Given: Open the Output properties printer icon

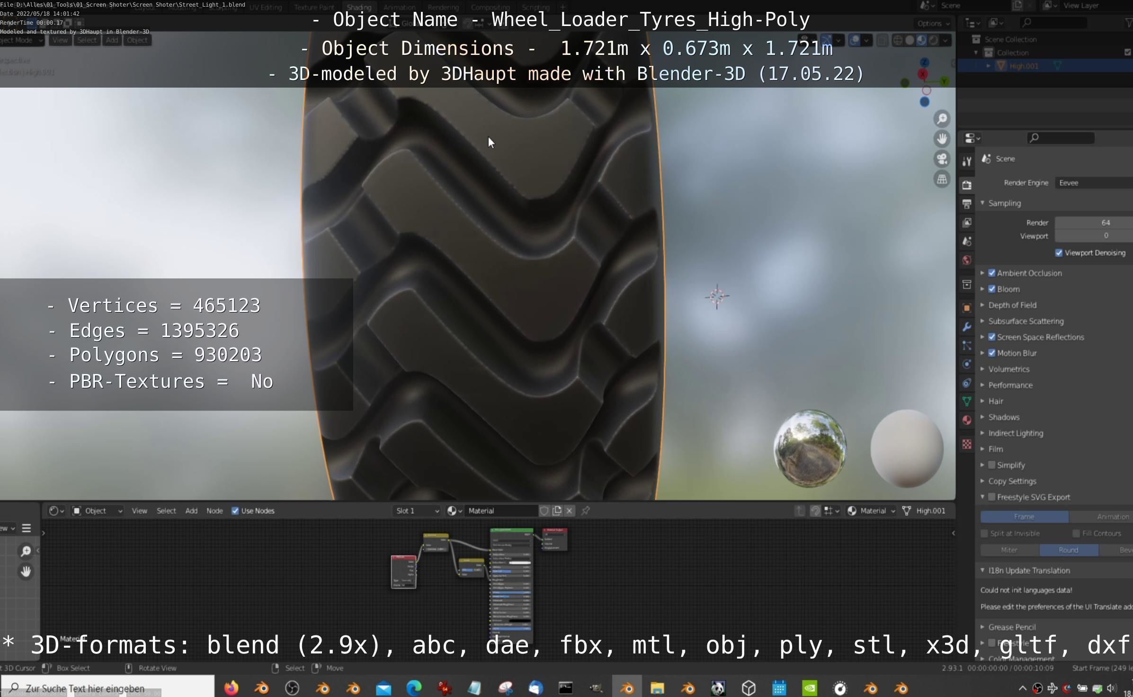Looking at the screenshot, I should (967, 204).
